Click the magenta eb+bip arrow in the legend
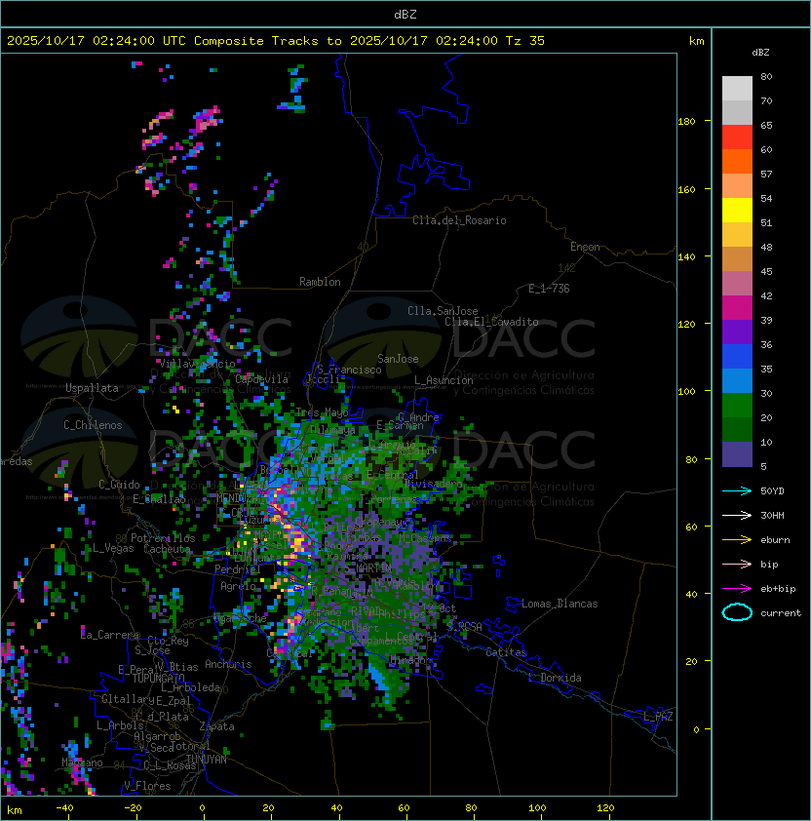The height and width of the screenshot is (821, 811). coord(737,589)
